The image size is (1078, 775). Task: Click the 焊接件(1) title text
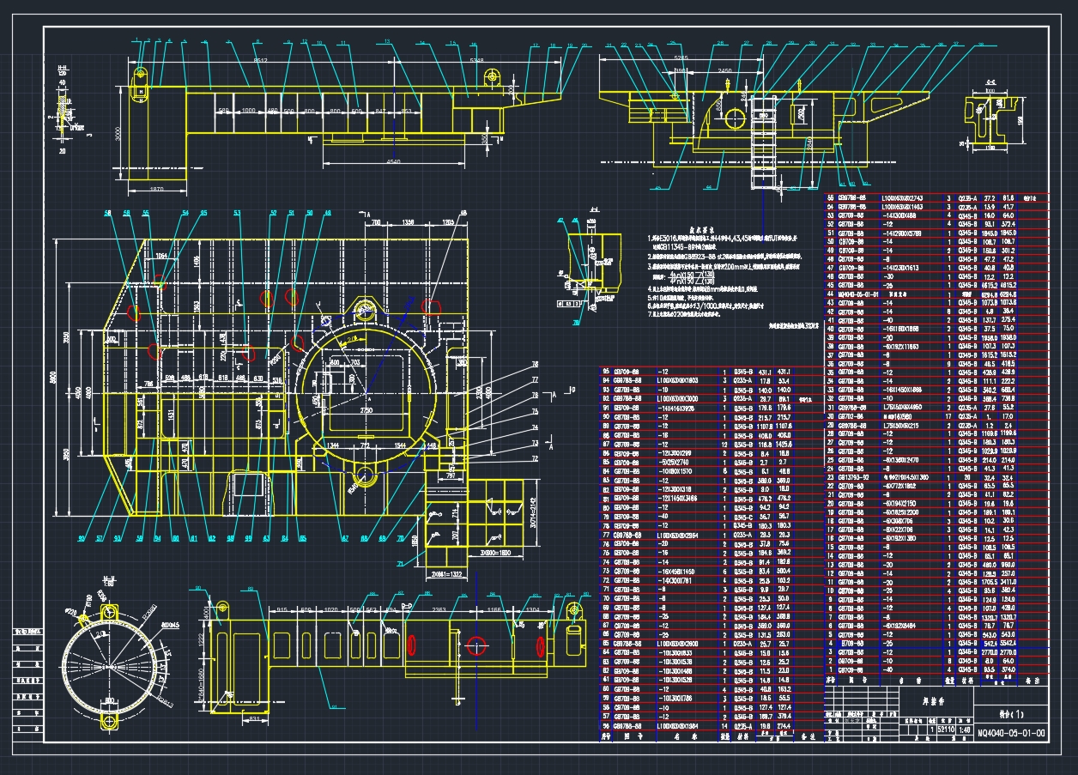click(1010, 715)
